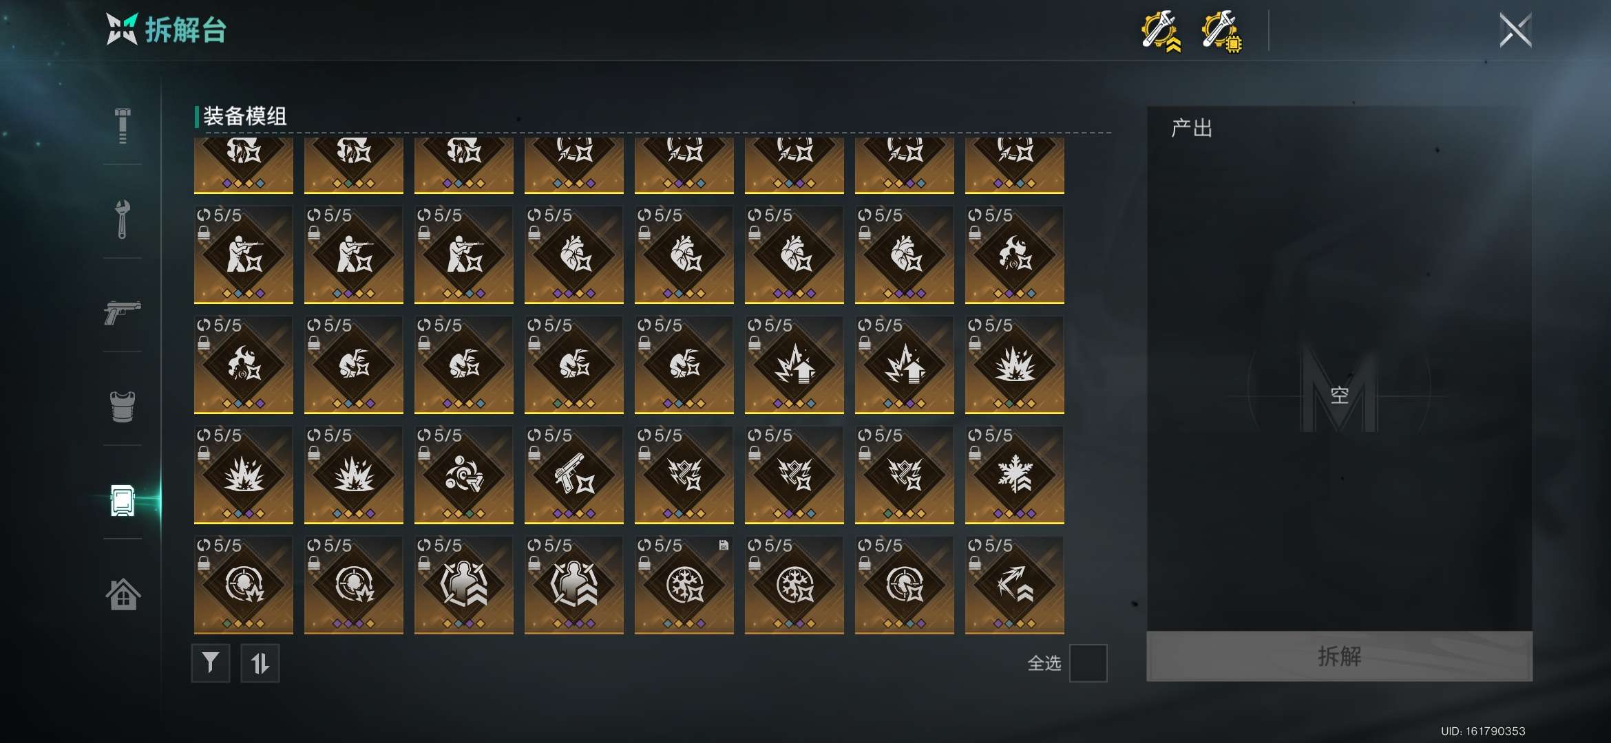Screen dimensions: 1611x743
Task: Switch to the wrench tools sidebar tab
Action: pyautogui.click(x=123, y=219)
